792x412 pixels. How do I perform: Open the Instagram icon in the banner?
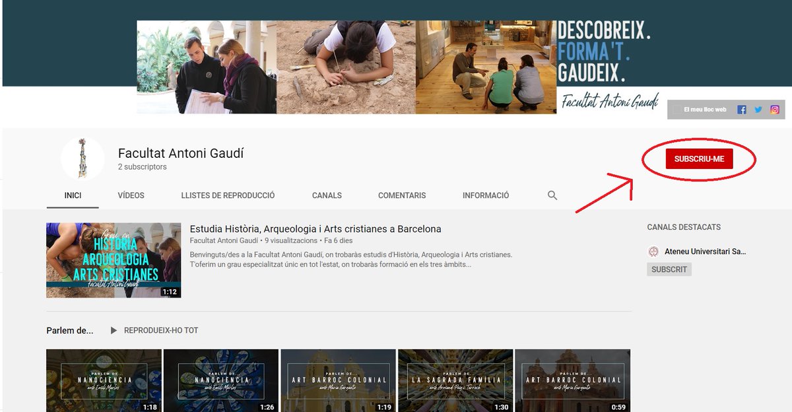tap(775, 110)
